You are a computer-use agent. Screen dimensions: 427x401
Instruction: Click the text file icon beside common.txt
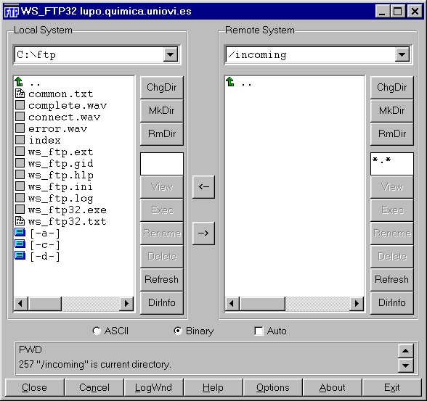(20, 94)
